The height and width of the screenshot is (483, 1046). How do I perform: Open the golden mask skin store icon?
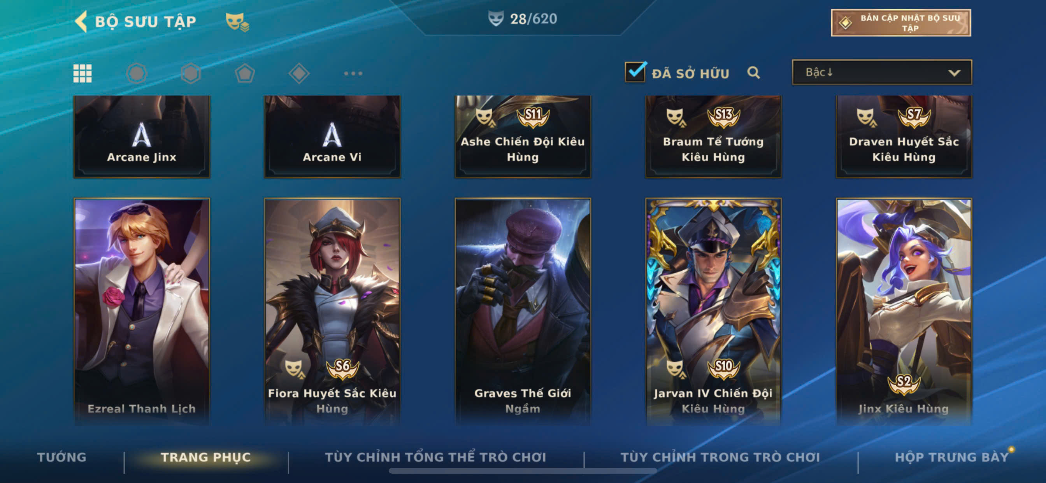click(x=237, y=22)
